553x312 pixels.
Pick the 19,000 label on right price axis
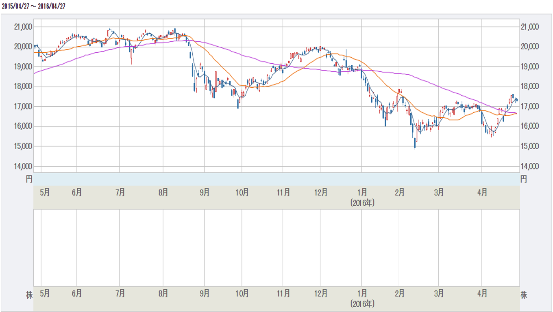click(530, 67)
